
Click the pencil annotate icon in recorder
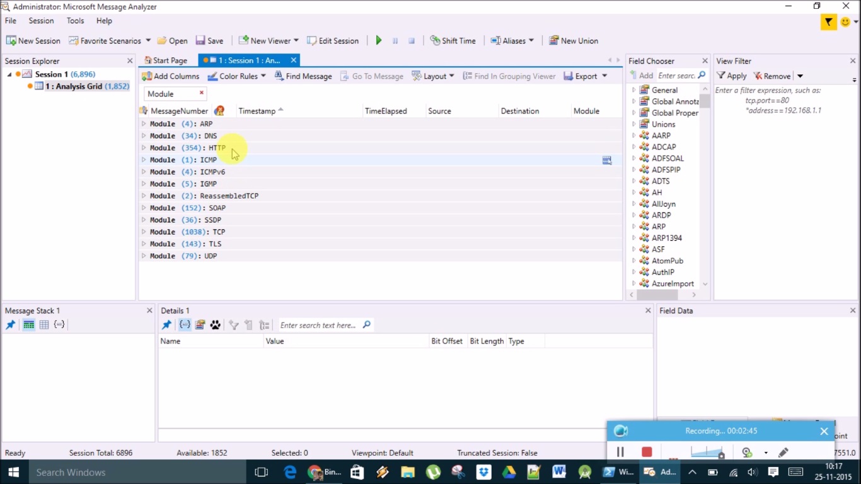[783, 452]
